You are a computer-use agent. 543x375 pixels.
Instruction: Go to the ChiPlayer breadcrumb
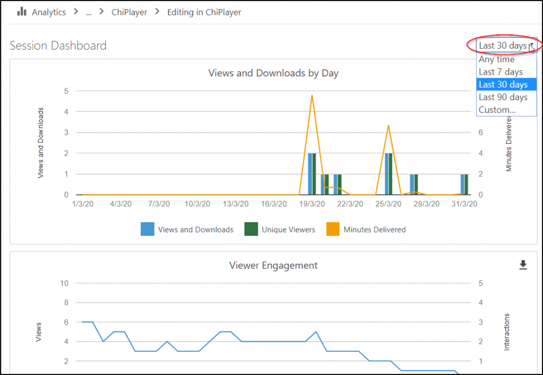click(129, 12)
